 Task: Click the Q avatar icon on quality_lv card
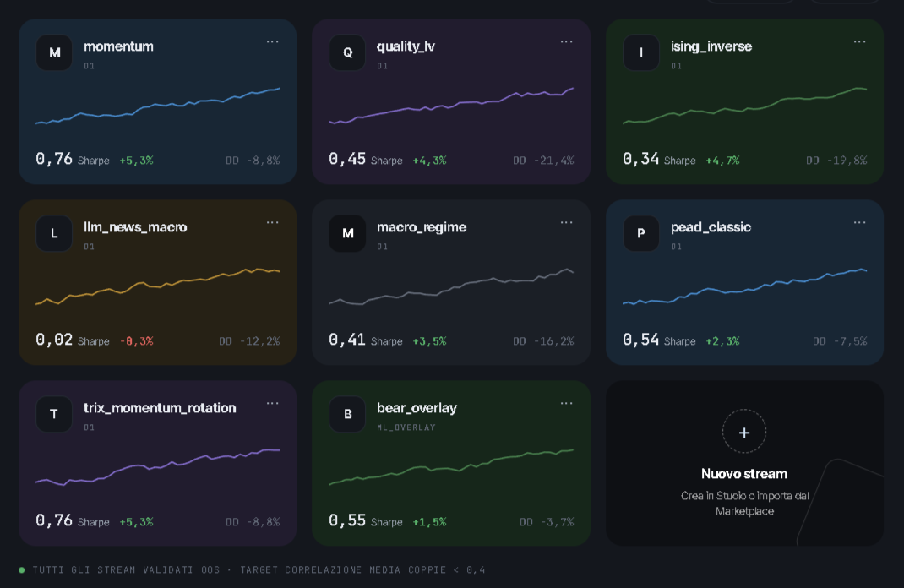tap(347, 52)
